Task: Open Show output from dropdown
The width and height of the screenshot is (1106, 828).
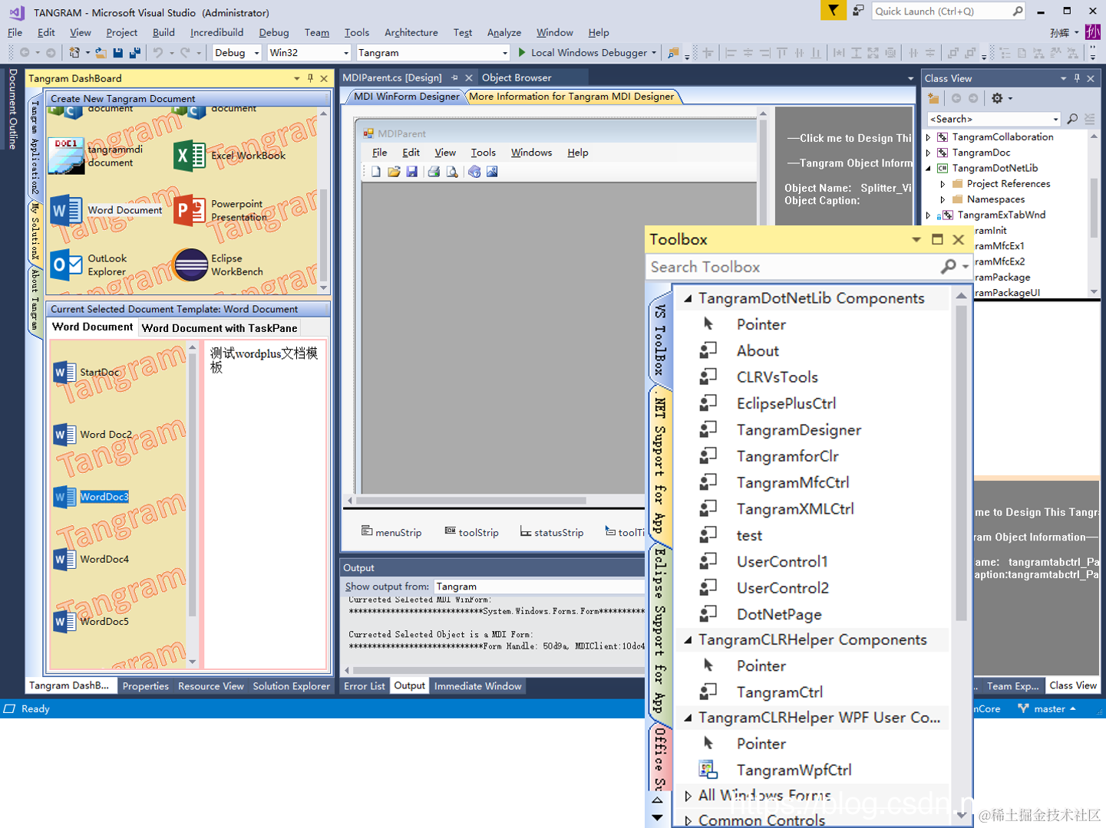Action: coord(540,586)
